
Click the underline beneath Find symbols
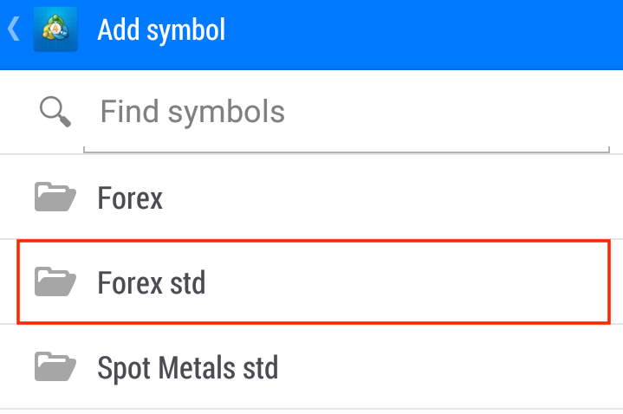tap(347, 151)
